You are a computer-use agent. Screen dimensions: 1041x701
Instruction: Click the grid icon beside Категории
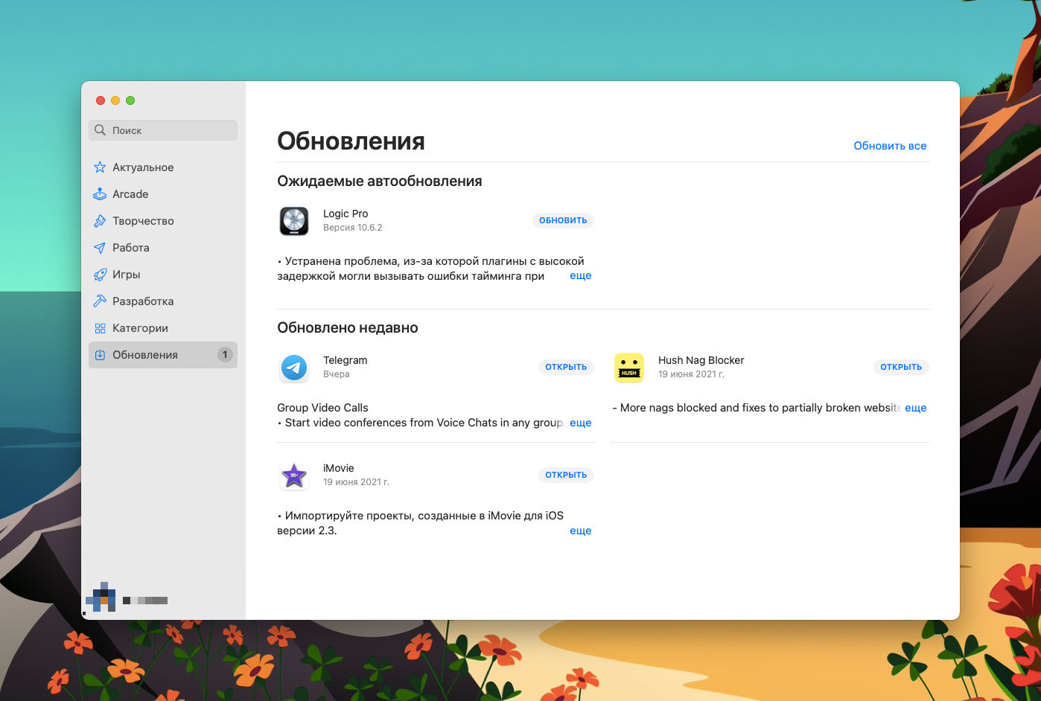[100, 328]
